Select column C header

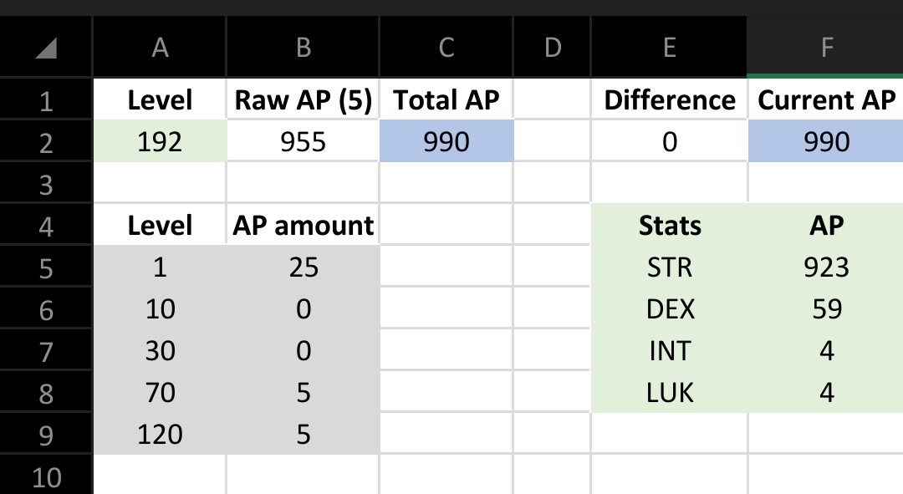point(446,48)
